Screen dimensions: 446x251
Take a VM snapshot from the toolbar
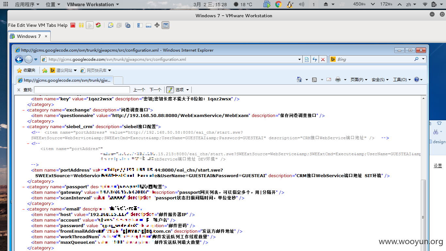111,25
